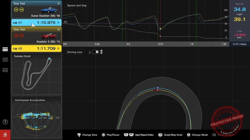Click the Change View controller icon

tap(79, 135)
